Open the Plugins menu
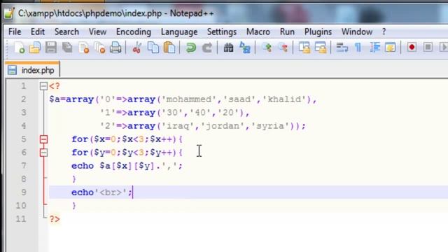 click(x=318, y=31)
